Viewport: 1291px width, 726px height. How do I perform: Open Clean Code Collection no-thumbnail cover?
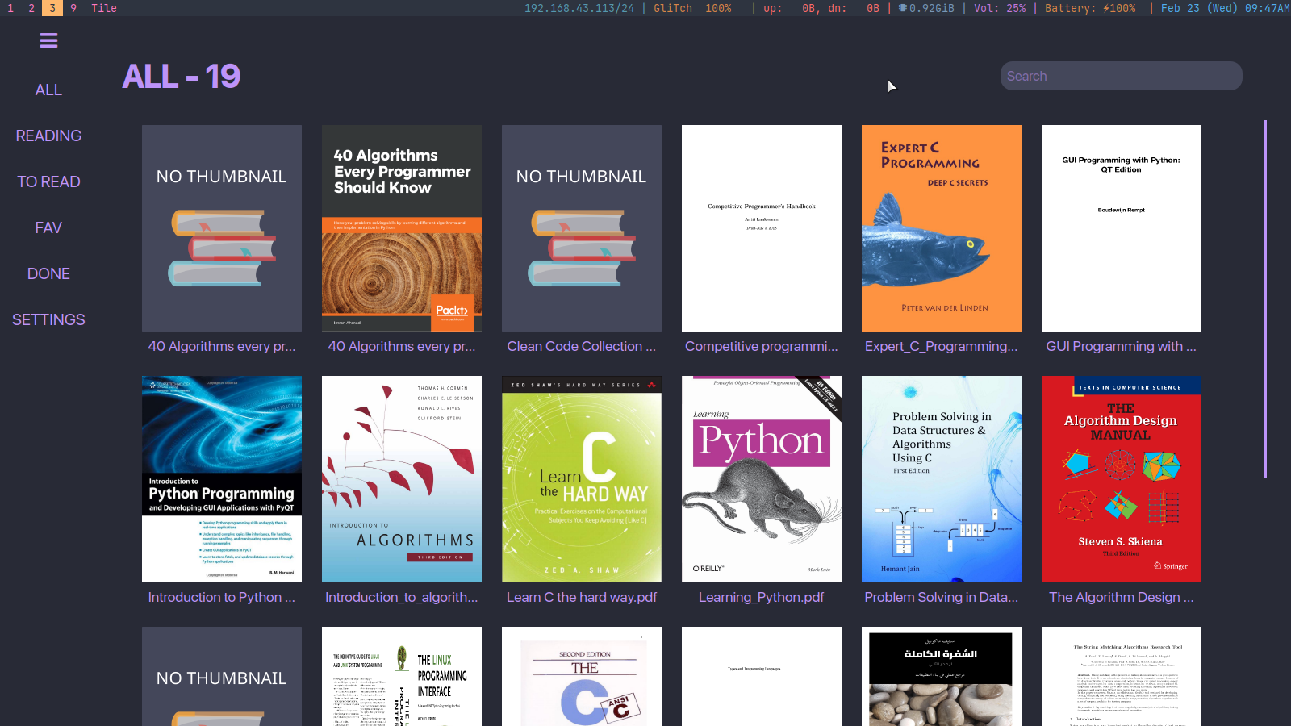(x=582, y=228)
